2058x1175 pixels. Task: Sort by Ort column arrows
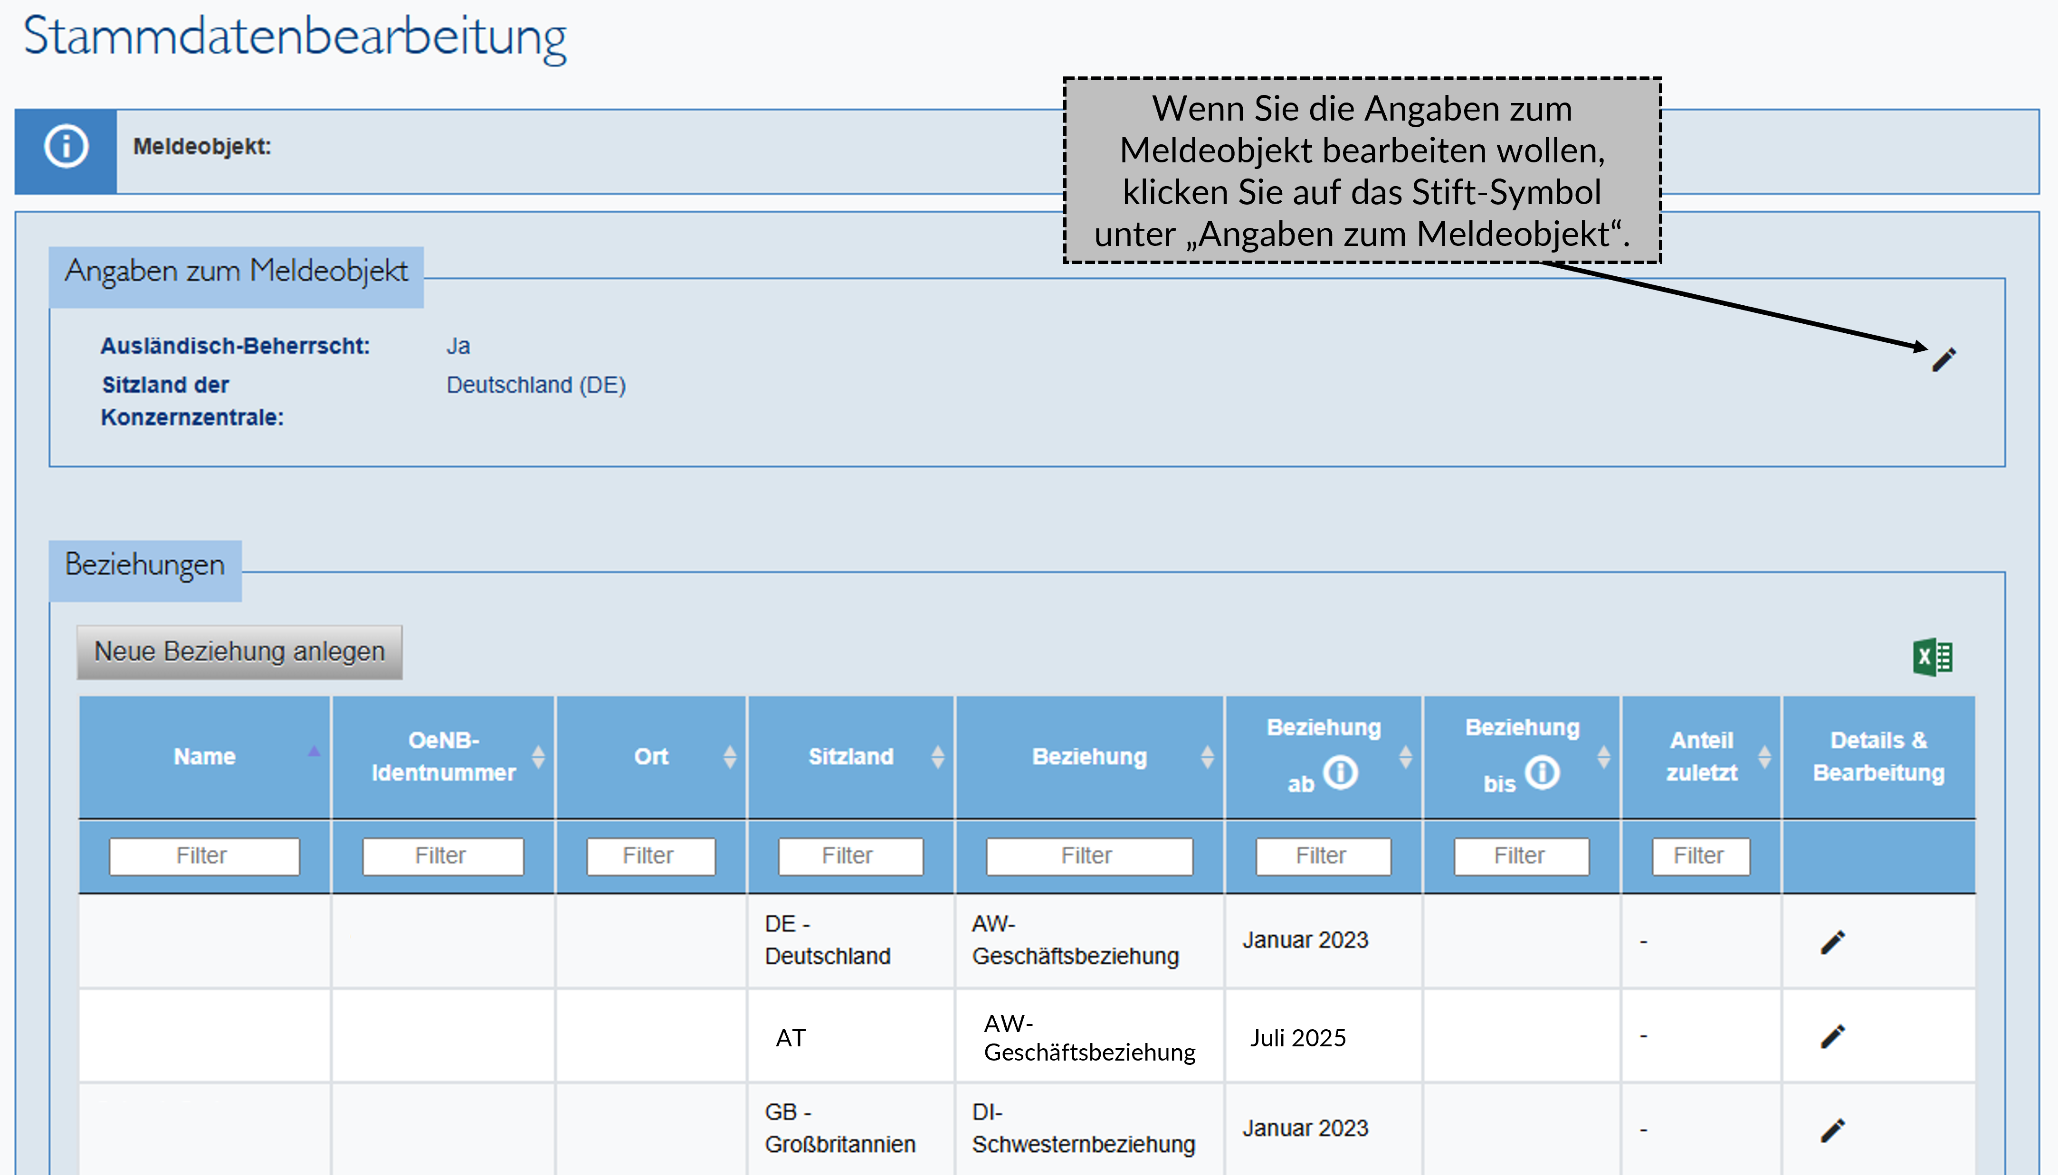[730, 757]
